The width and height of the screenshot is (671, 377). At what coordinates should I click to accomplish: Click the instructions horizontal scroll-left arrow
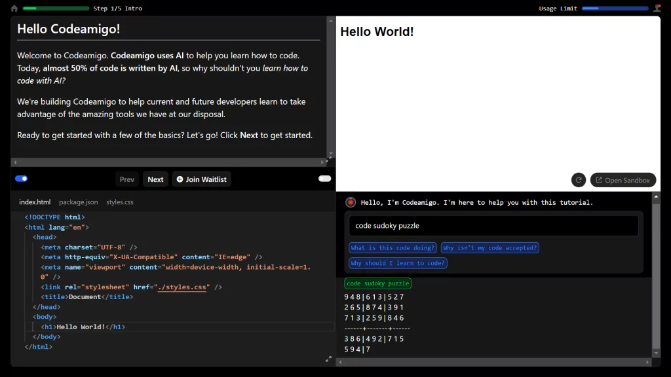[16, 162]
